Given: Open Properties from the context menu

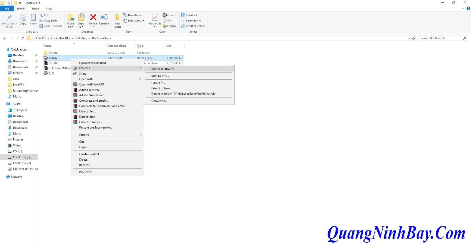Looking at the screenshot, I should [107, 172].
